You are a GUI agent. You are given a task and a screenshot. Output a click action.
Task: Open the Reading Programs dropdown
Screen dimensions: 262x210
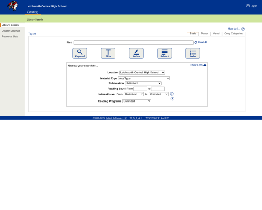pos(137,101)
